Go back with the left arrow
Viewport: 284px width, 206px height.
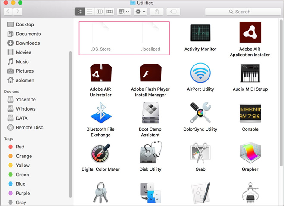pyautogui.click(x=8, y=12)
